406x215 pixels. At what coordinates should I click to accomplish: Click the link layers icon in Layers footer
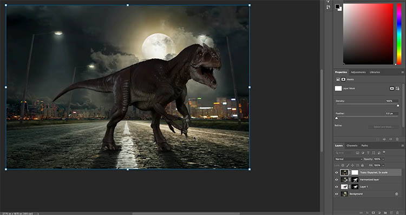click(362, 213)
